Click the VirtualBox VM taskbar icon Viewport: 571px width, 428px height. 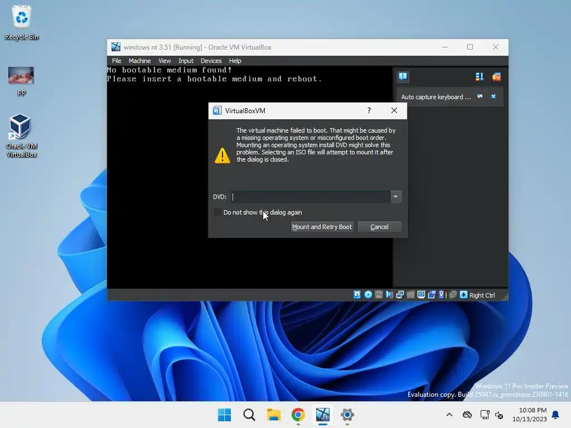point(323,415)
